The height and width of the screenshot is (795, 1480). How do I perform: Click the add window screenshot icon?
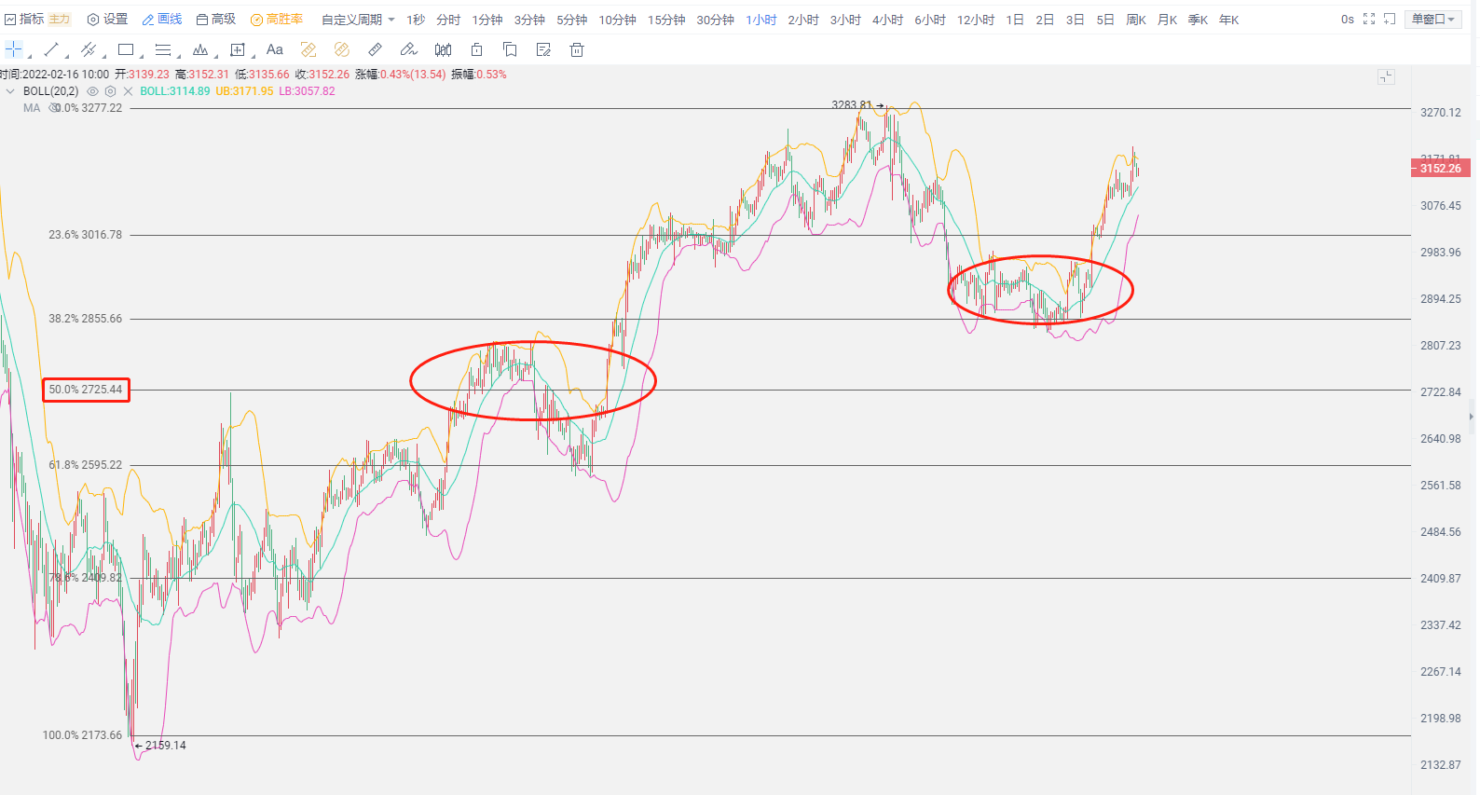[x=1390, y=19]
